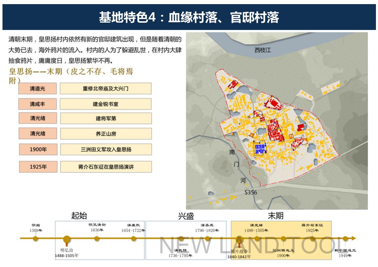This screenshot has width=378, height=267.
Task: Click the 1900年 year box
Action: click(38, 149)
